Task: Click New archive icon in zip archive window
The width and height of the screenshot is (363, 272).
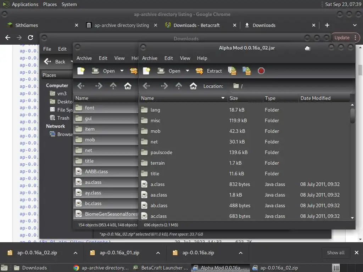Action: point(81,71)
